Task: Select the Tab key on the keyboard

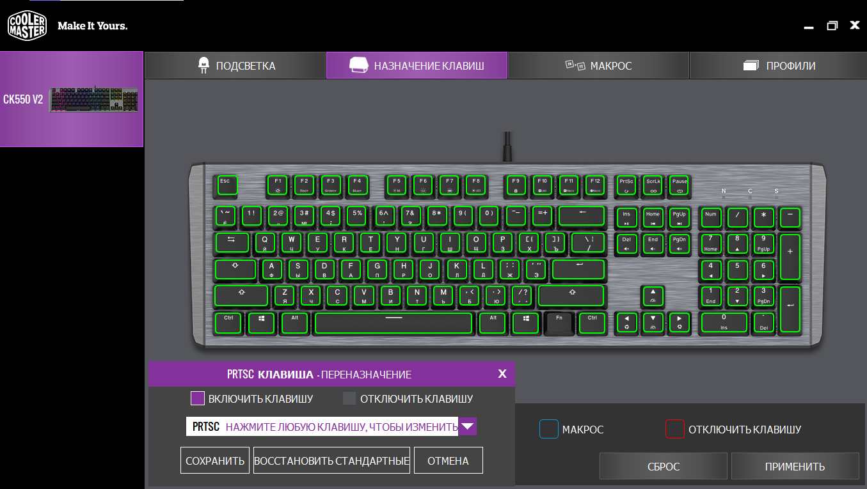Action: pos(232,243)
